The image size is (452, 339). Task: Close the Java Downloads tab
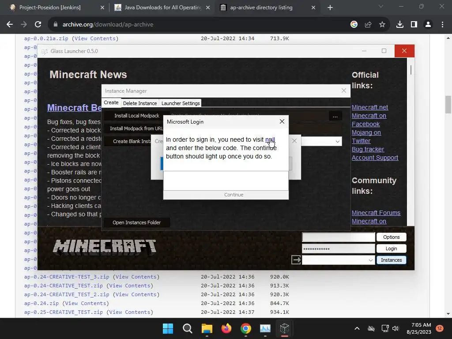(208, 8)
